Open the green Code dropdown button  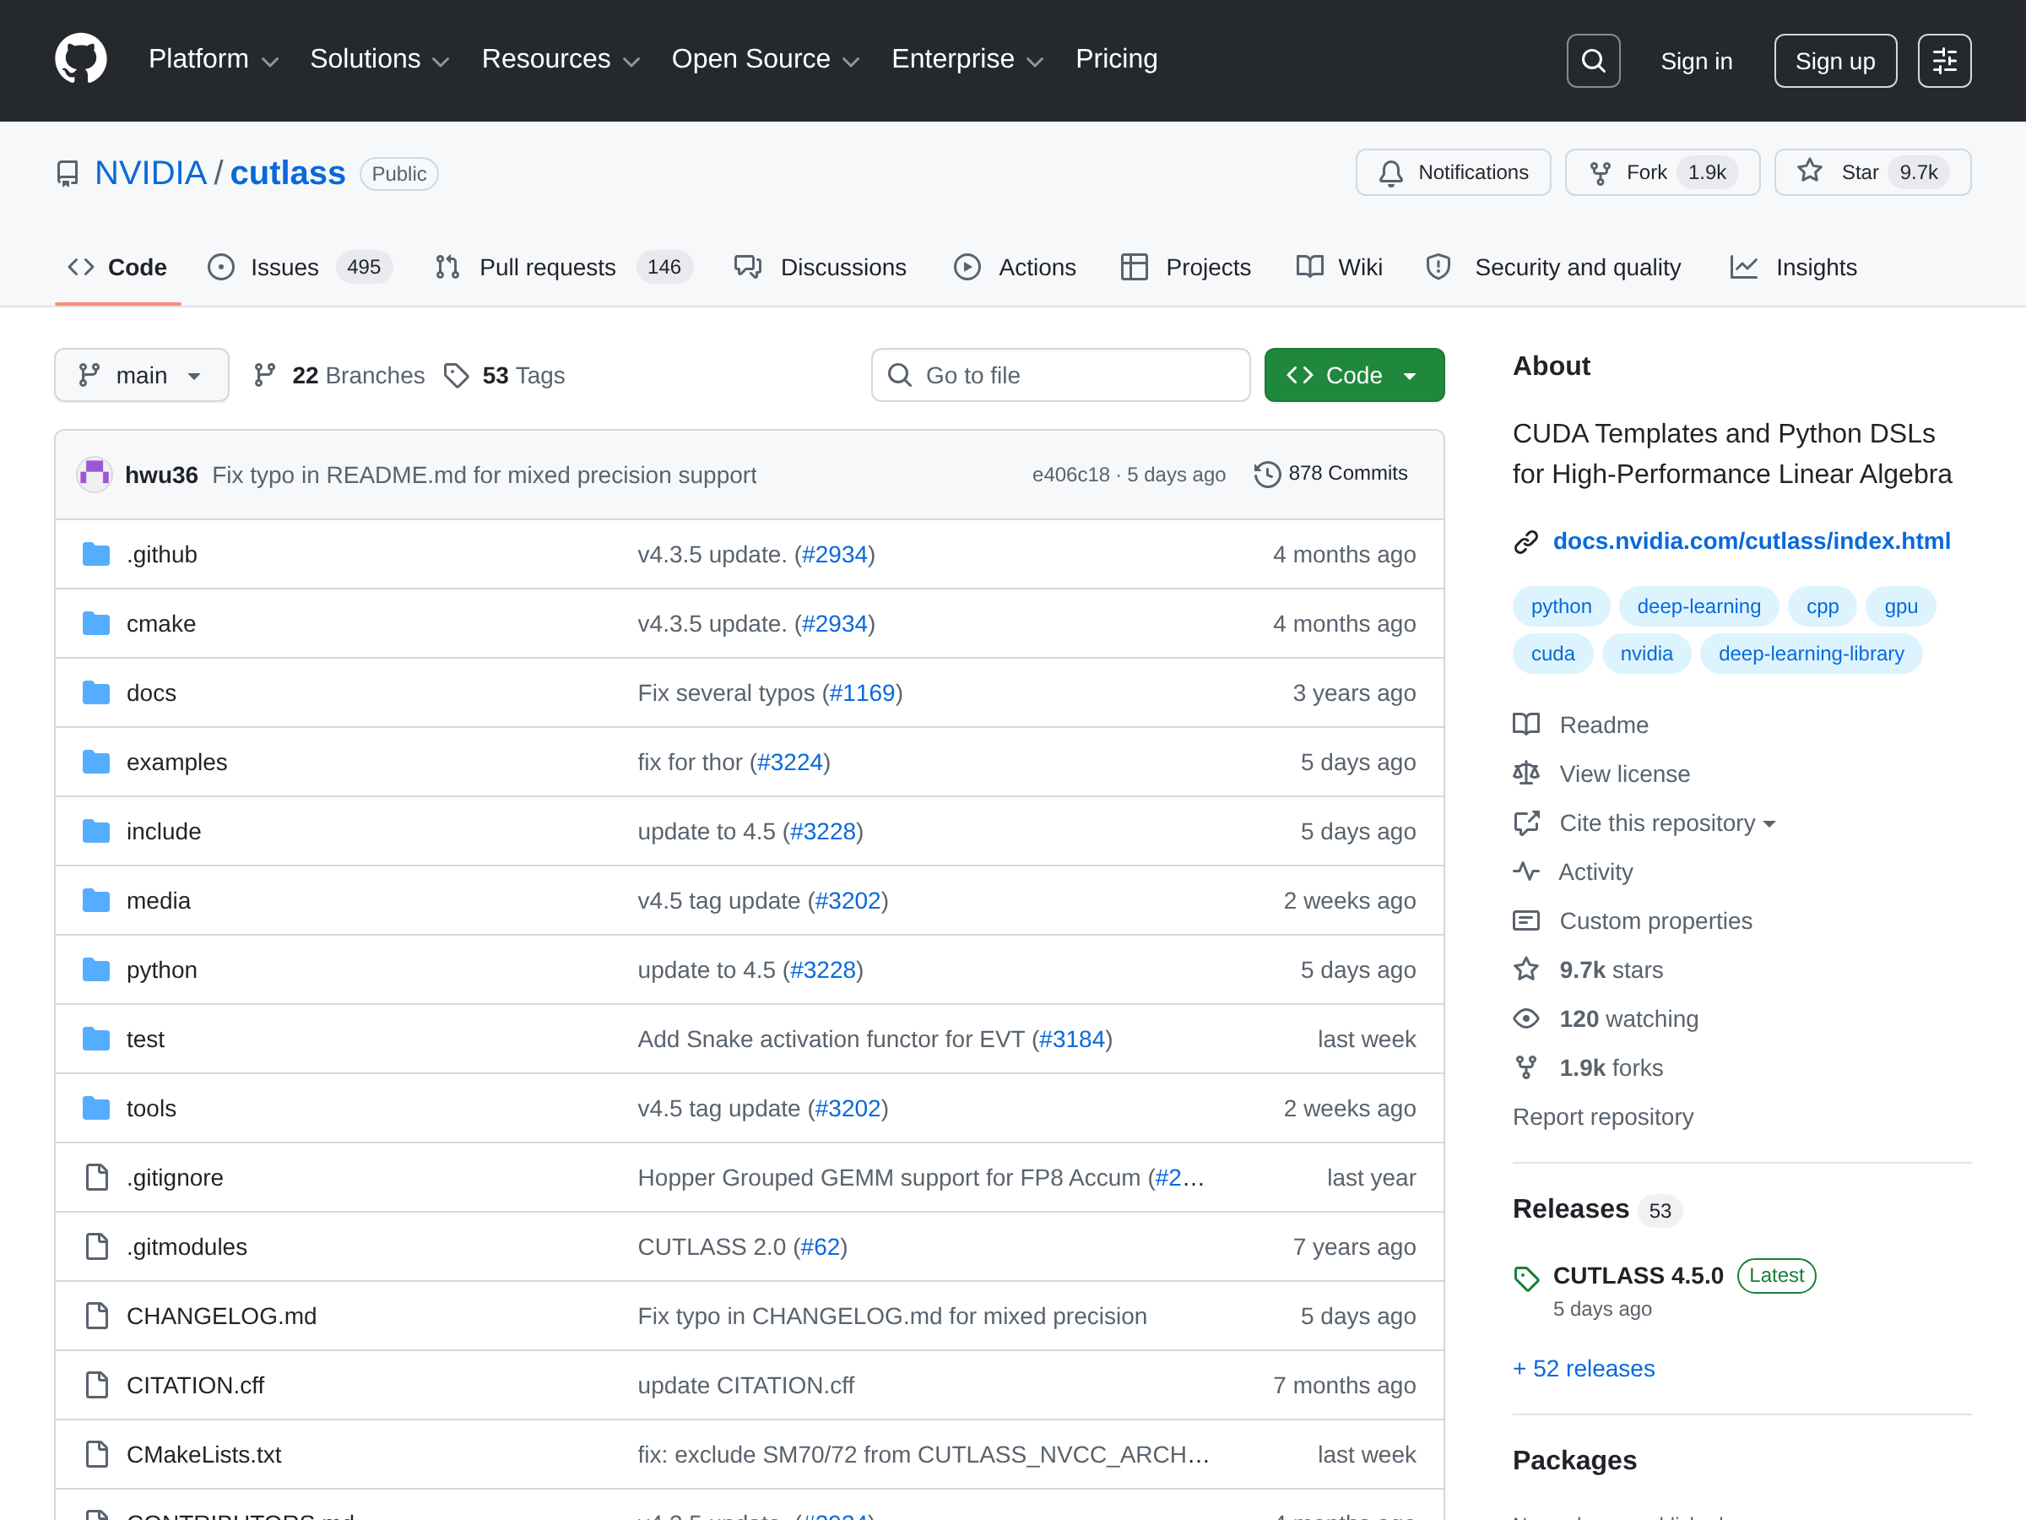pos(1354,376)
